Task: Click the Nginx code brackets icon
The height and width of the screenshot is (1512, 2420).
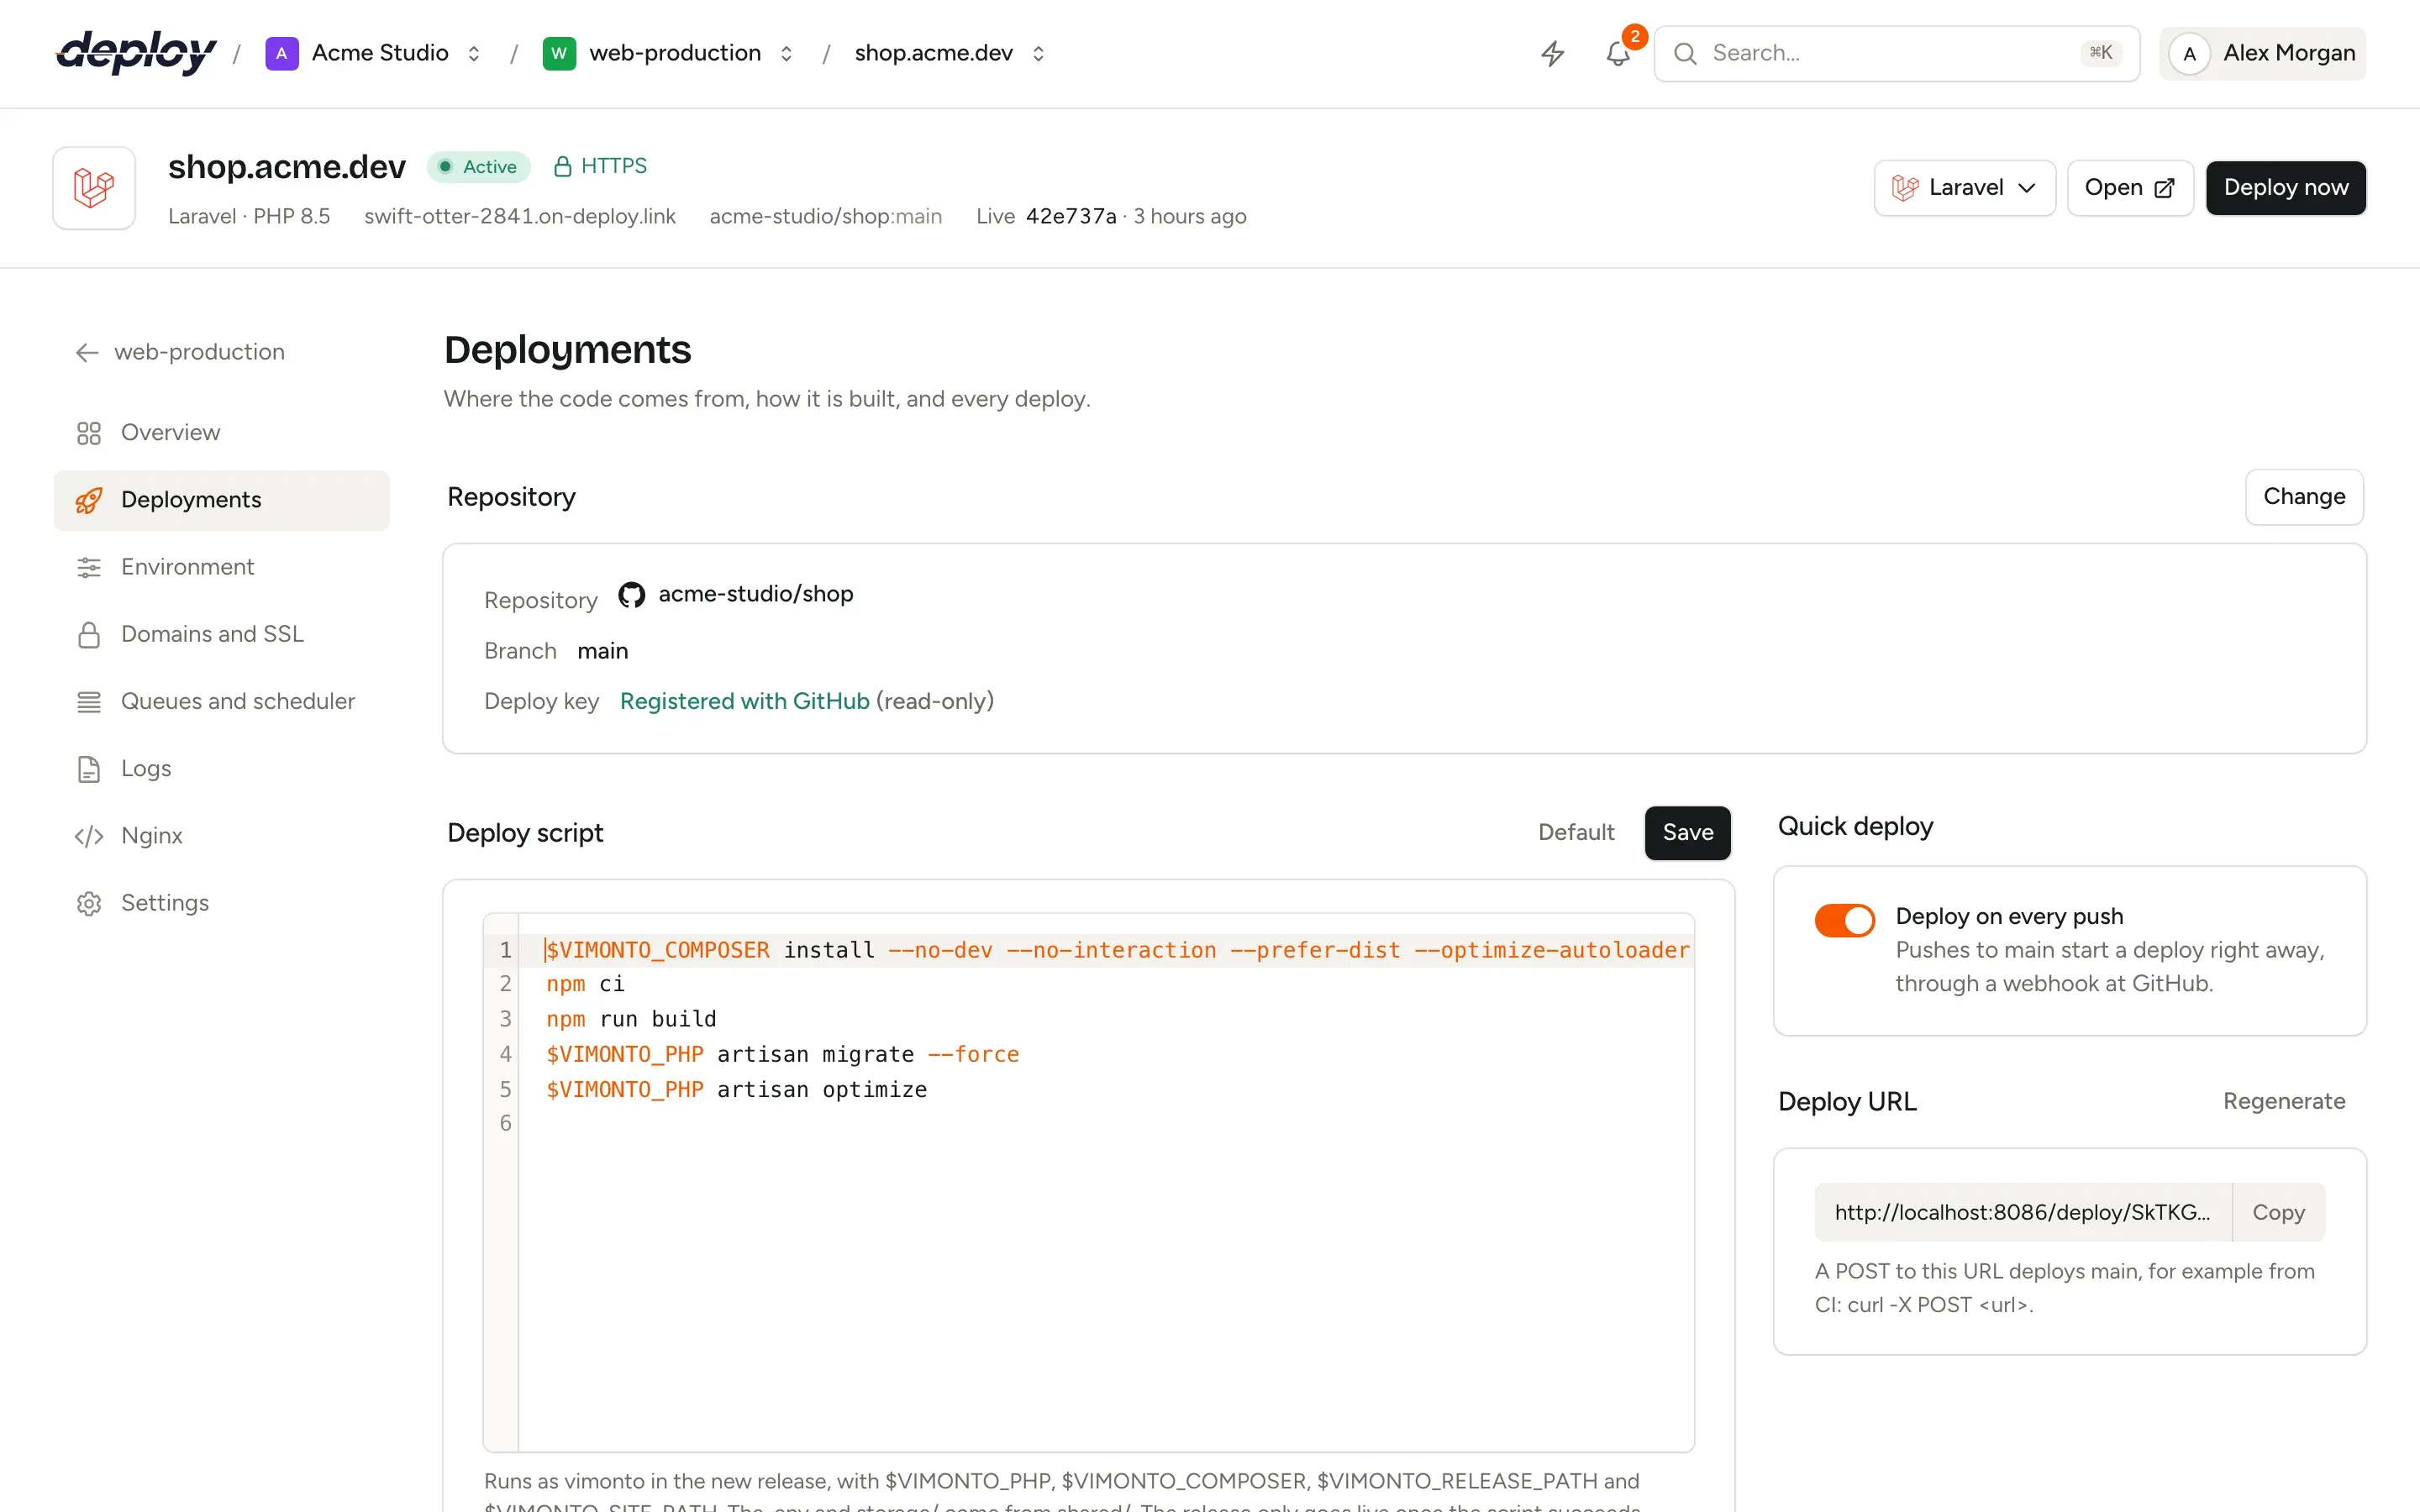Action: click(x=89, y=836)
